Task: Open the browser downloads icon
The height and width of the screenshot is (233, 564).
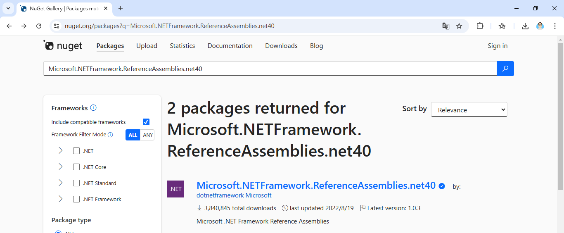Action: [525, 26]
